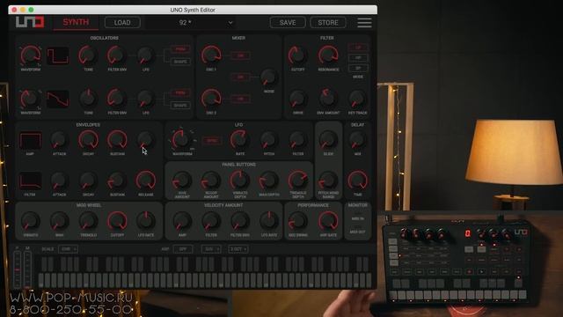Image resolution: width=563 pixels, height=317 pixels.
Task: Open the arpeggiator direction dropdown
Action: pos(211,249)
